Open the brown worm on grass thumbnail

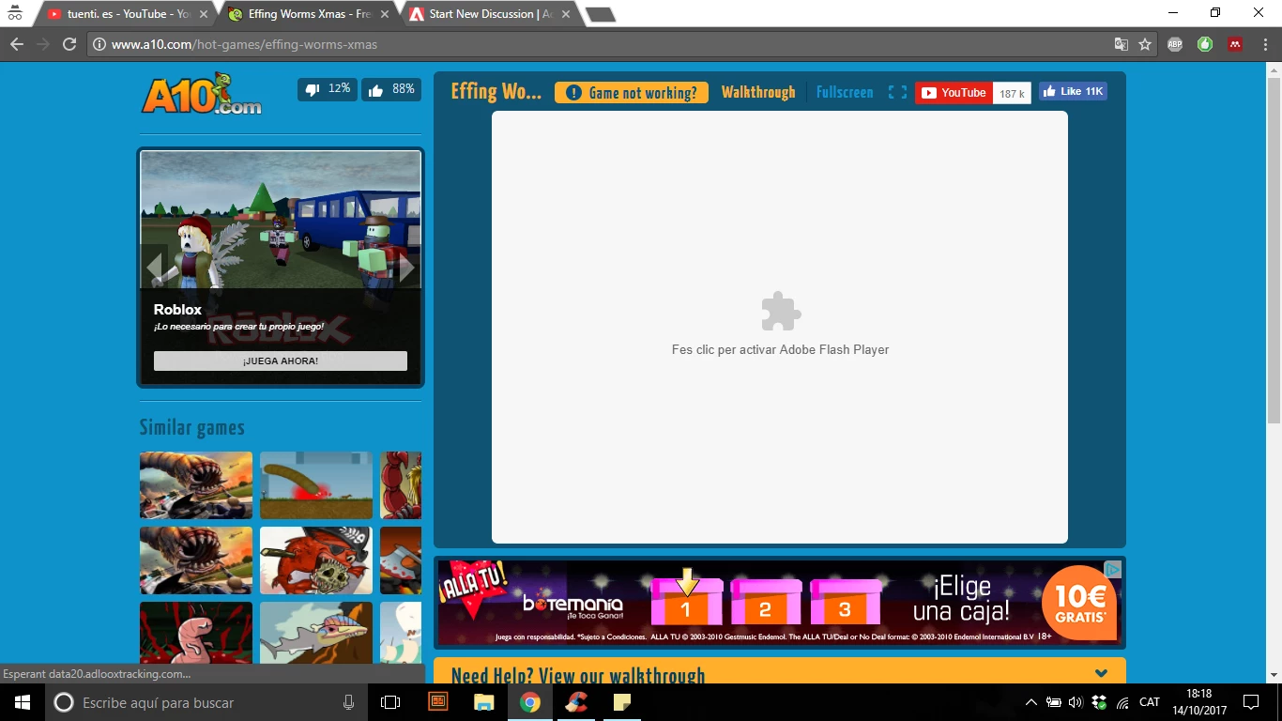pyautogui.click(x=316, y=485)
